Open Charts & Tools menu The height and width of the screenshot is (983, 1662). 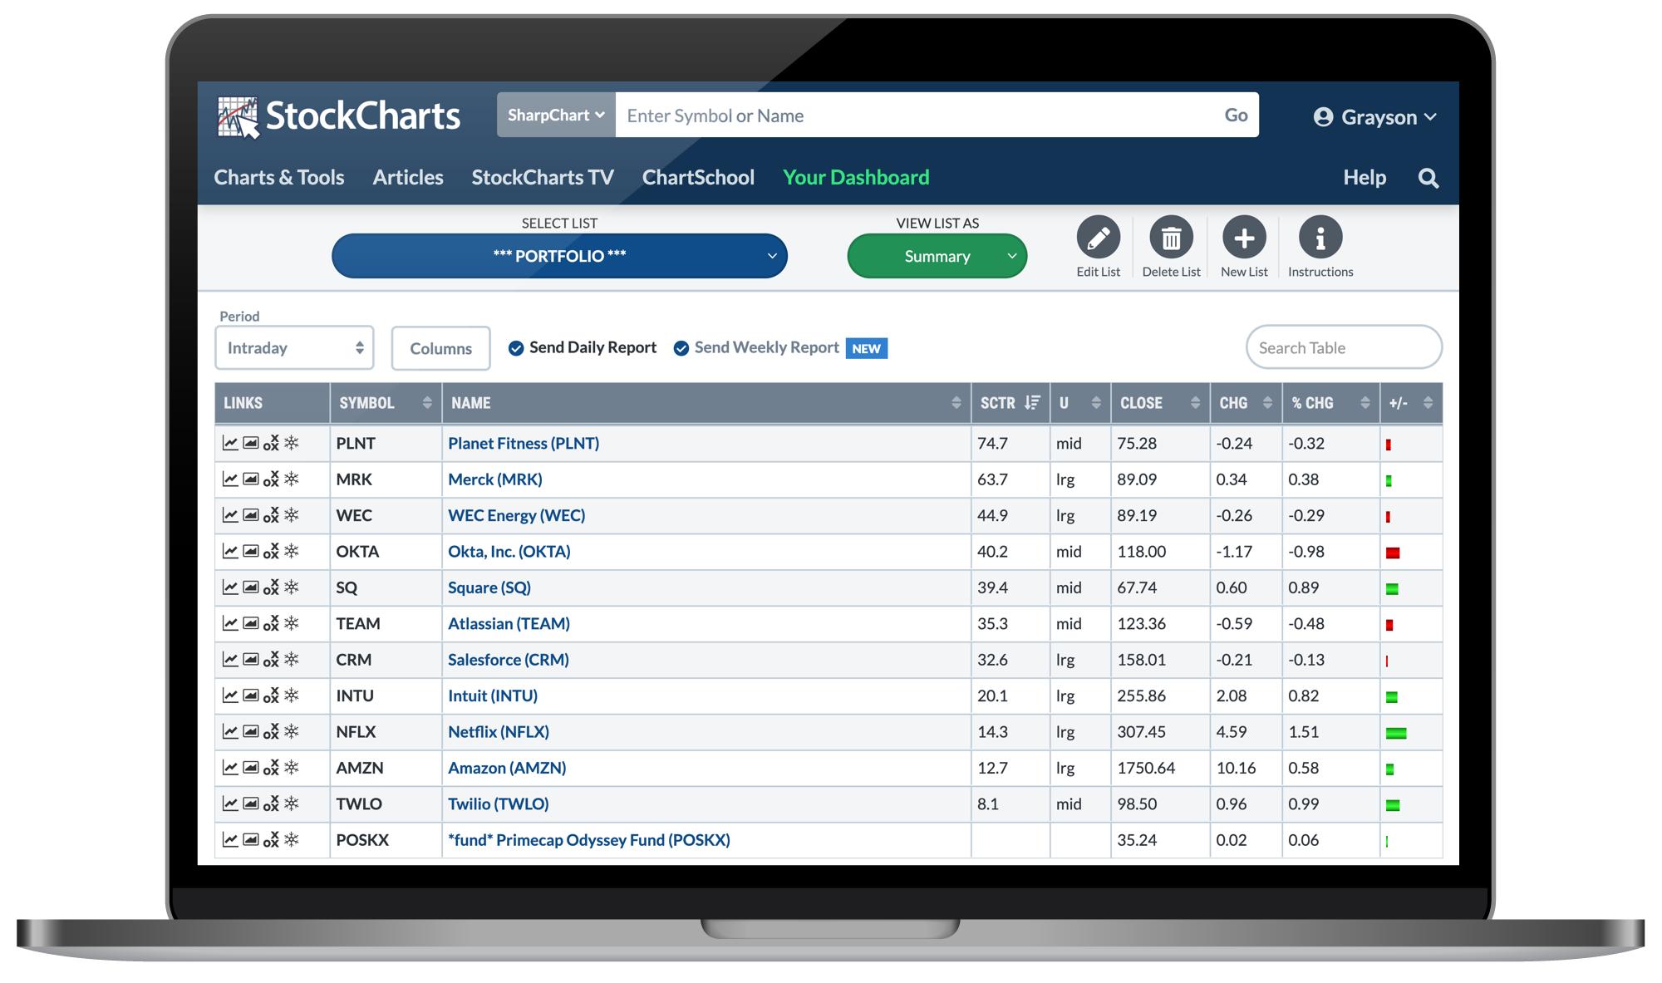[x=279, y=177]
